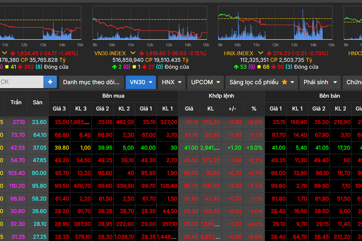Expand the UPCOM dropdown
The width and height of the screenshot is (362, 241).
tap(206, 82)
